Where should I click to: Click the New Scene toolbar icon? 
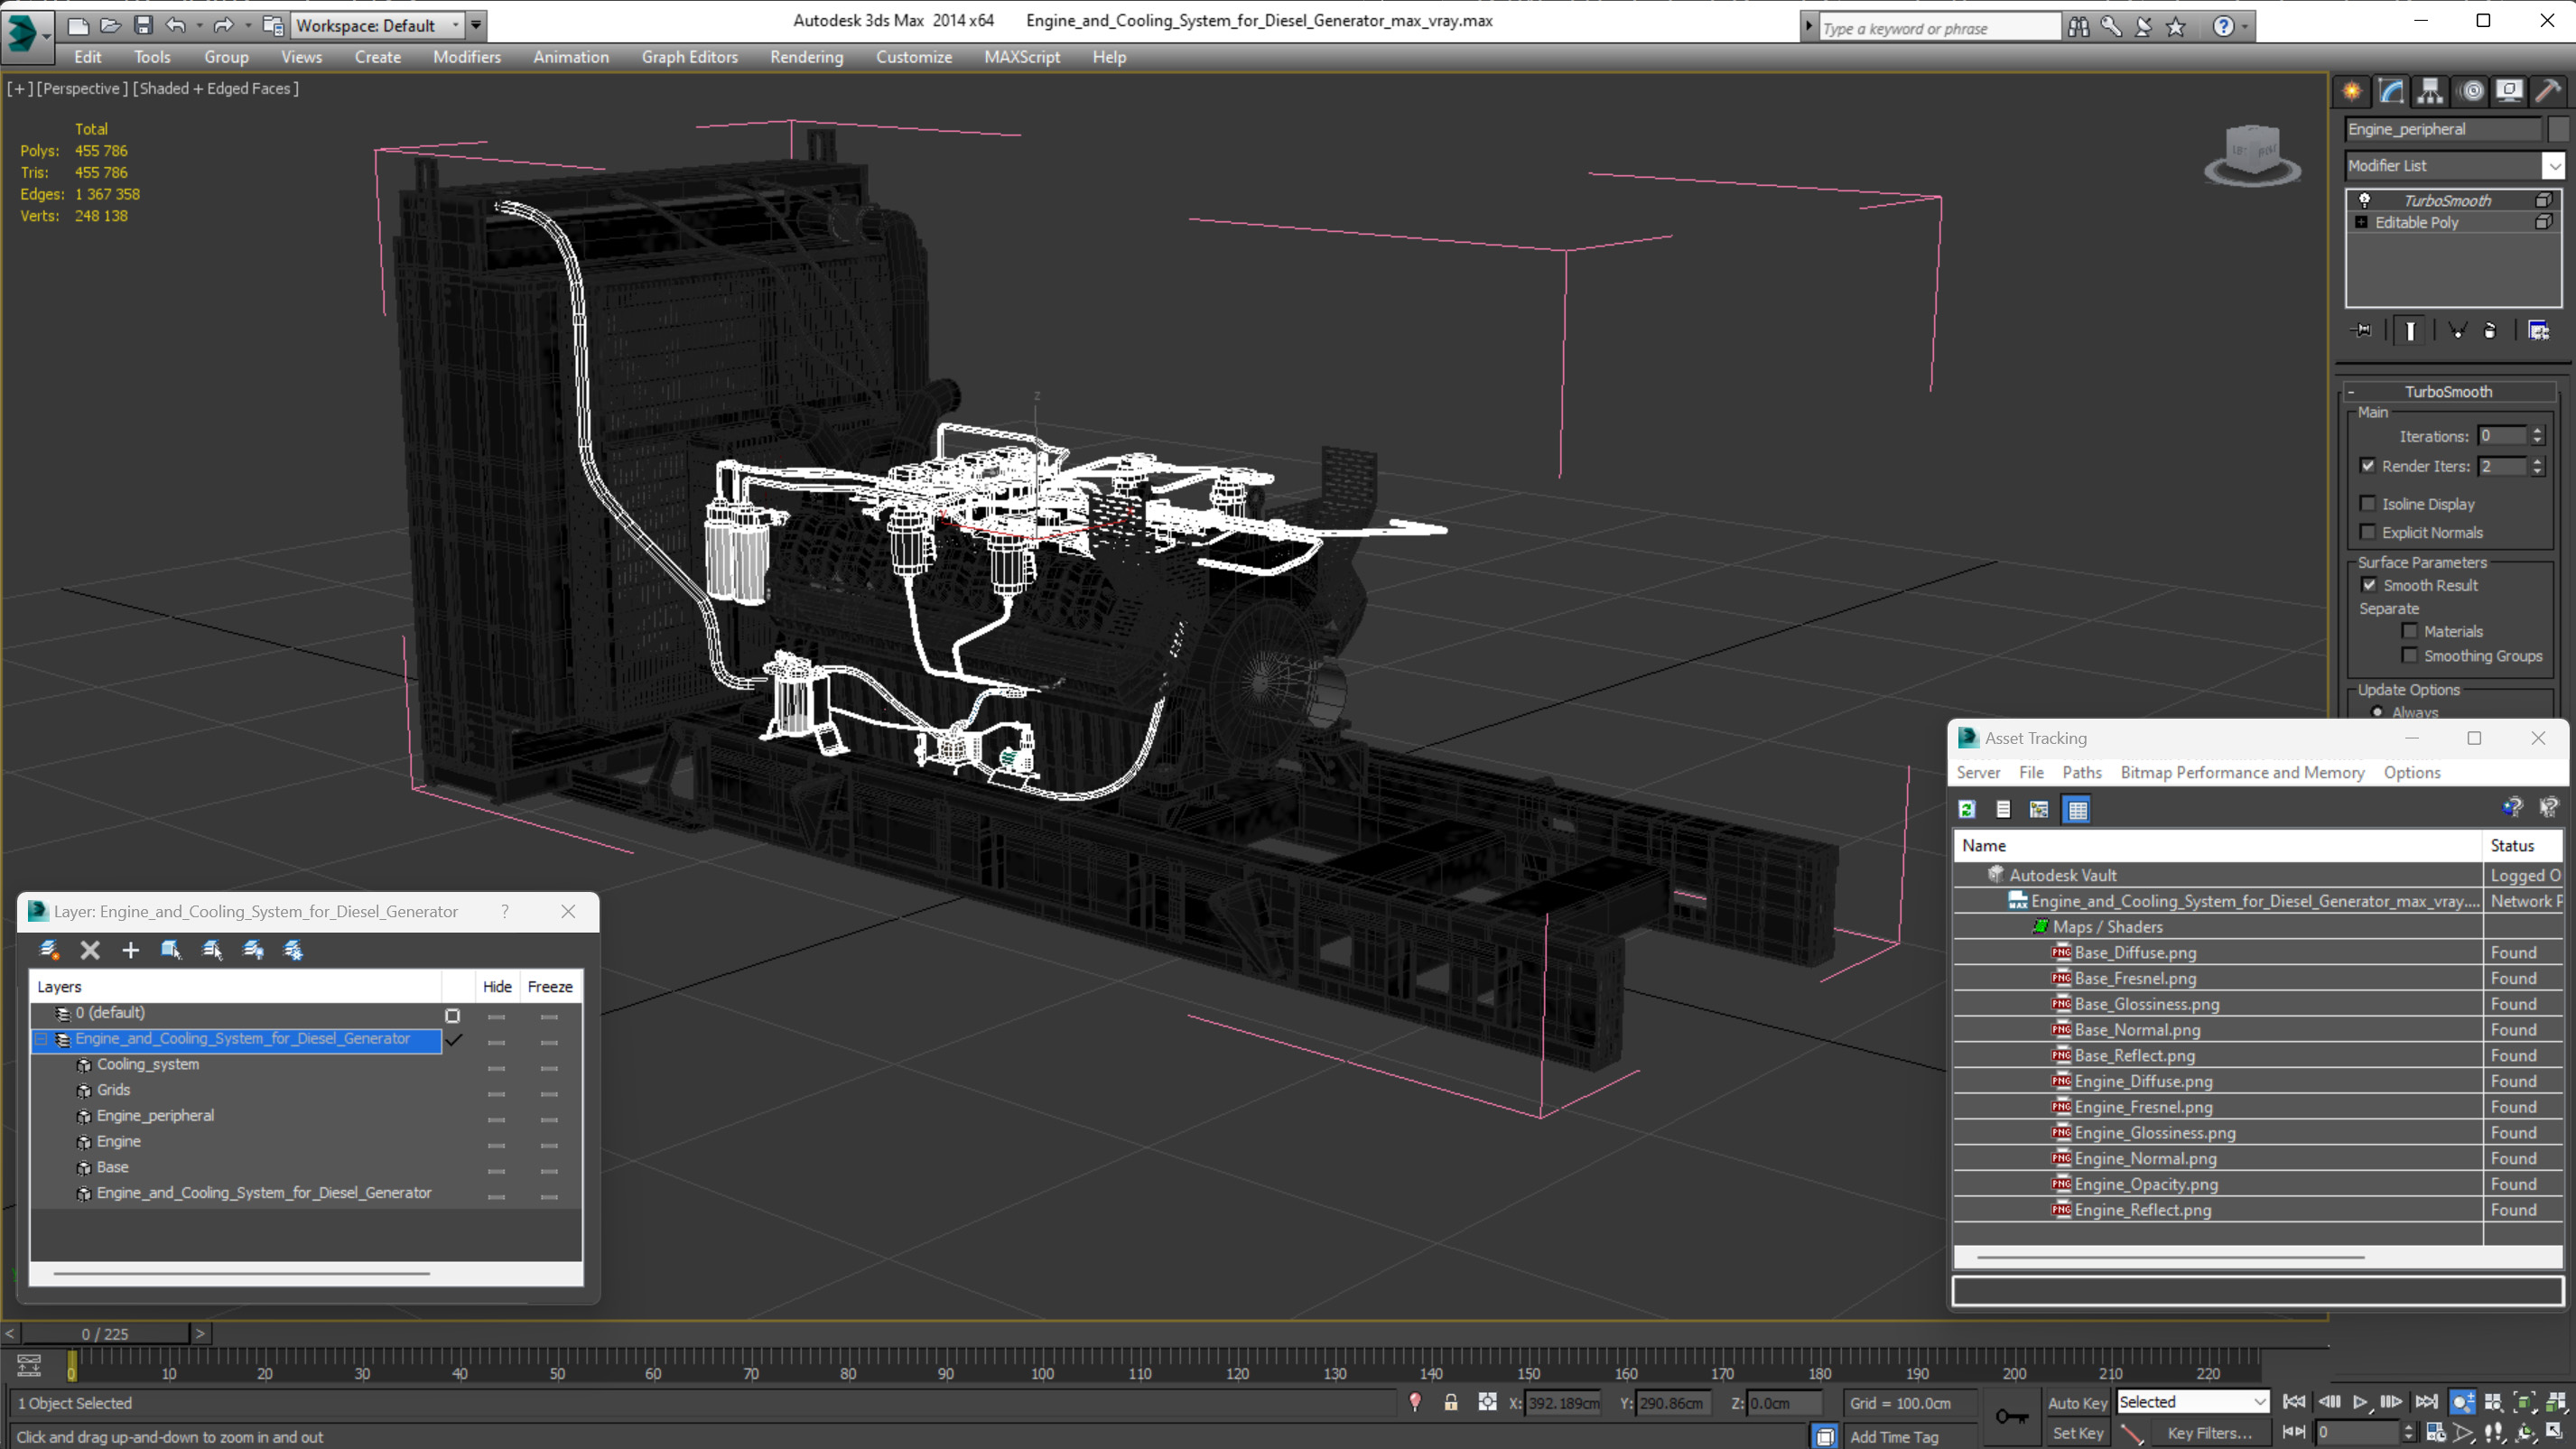point(78,25)
